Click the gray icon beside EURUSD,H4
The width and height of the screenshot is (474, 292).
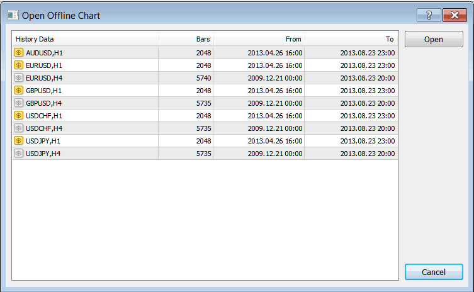click(x=18, y=78)
